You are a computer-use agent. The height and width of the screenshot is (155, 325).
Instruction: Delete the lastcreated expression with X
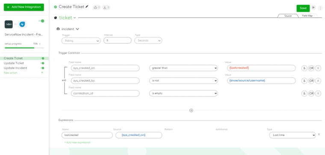pyautogui.click(x=319, y=135)
